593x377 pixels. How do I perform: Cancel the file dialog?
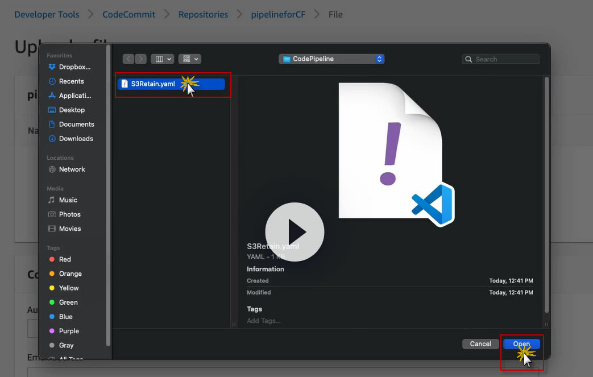(x=480, y=343)
